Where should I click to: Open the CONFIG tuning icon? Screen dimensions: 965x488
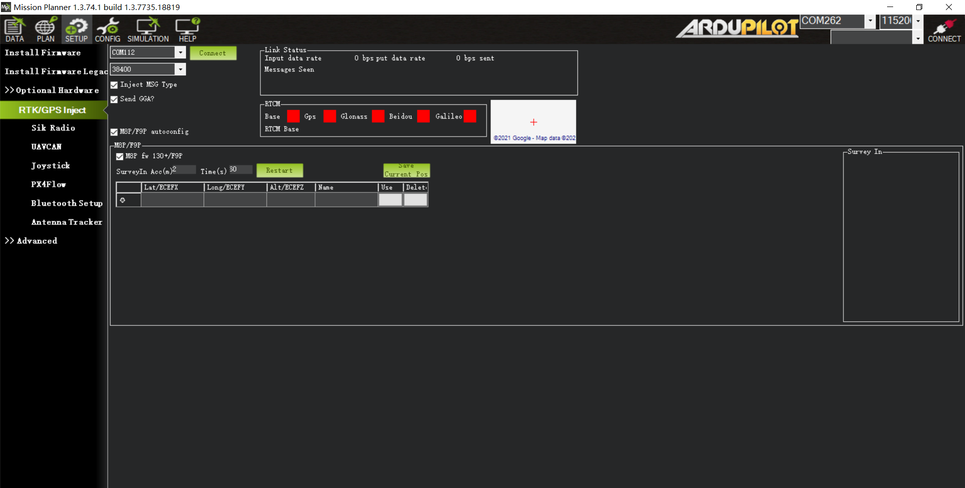(x=108, y=30)
